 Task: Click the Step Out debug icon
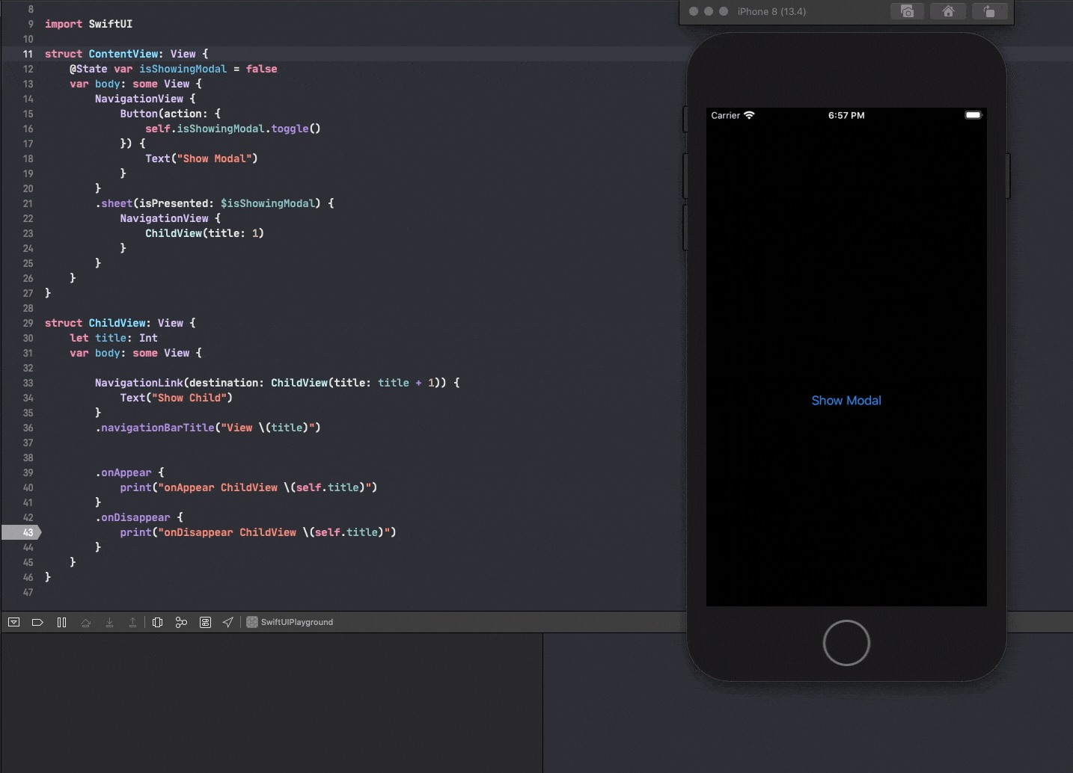pyautogui.click(x=132, y=622)
